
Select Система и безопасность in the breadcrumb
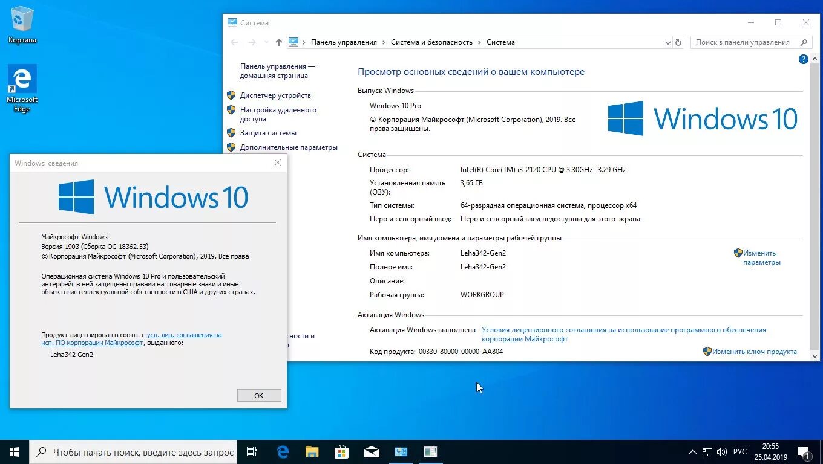pyautogui.click(x=431, y=42)
